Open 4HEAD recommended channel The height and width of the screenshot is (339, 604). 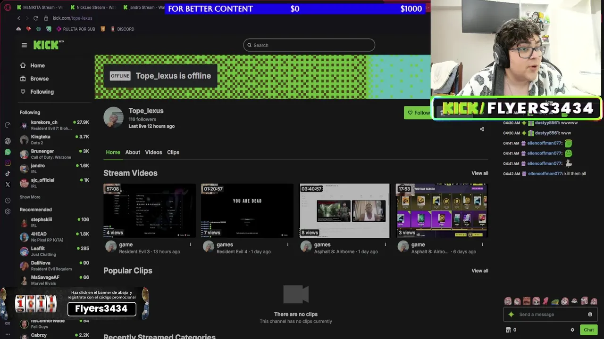click(54, 237)
